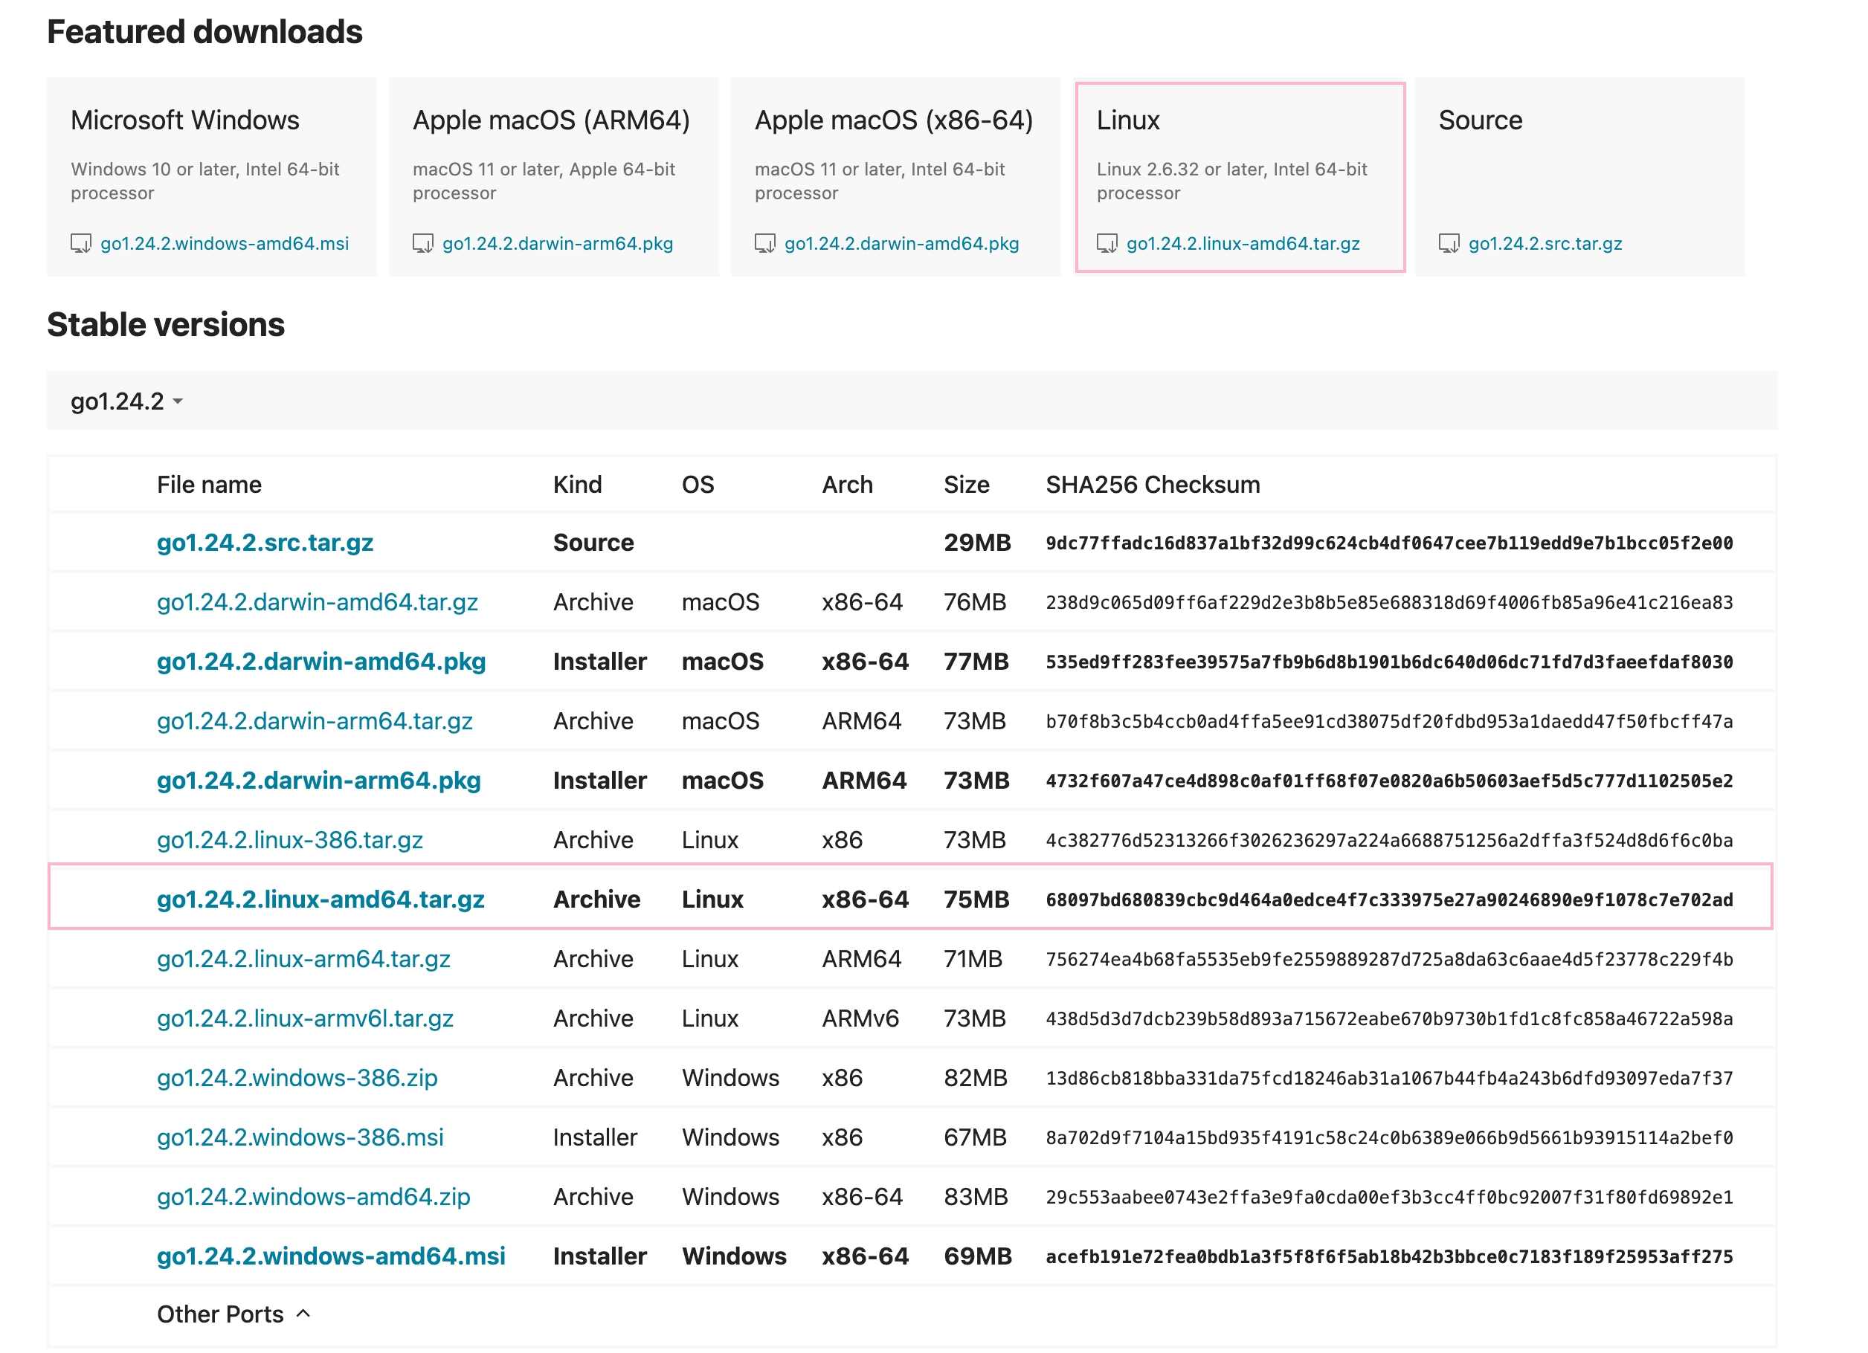Screen dimensions: 1868x1353
Task: Click checksum starting 8a702d9f7104 for windows-386 msi
Action: coord(1388,1137)
